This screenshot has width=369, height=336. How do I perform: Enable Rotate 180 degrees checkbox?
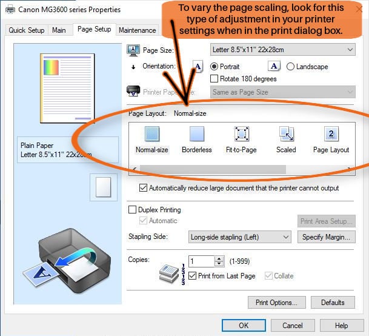point(214,79)
